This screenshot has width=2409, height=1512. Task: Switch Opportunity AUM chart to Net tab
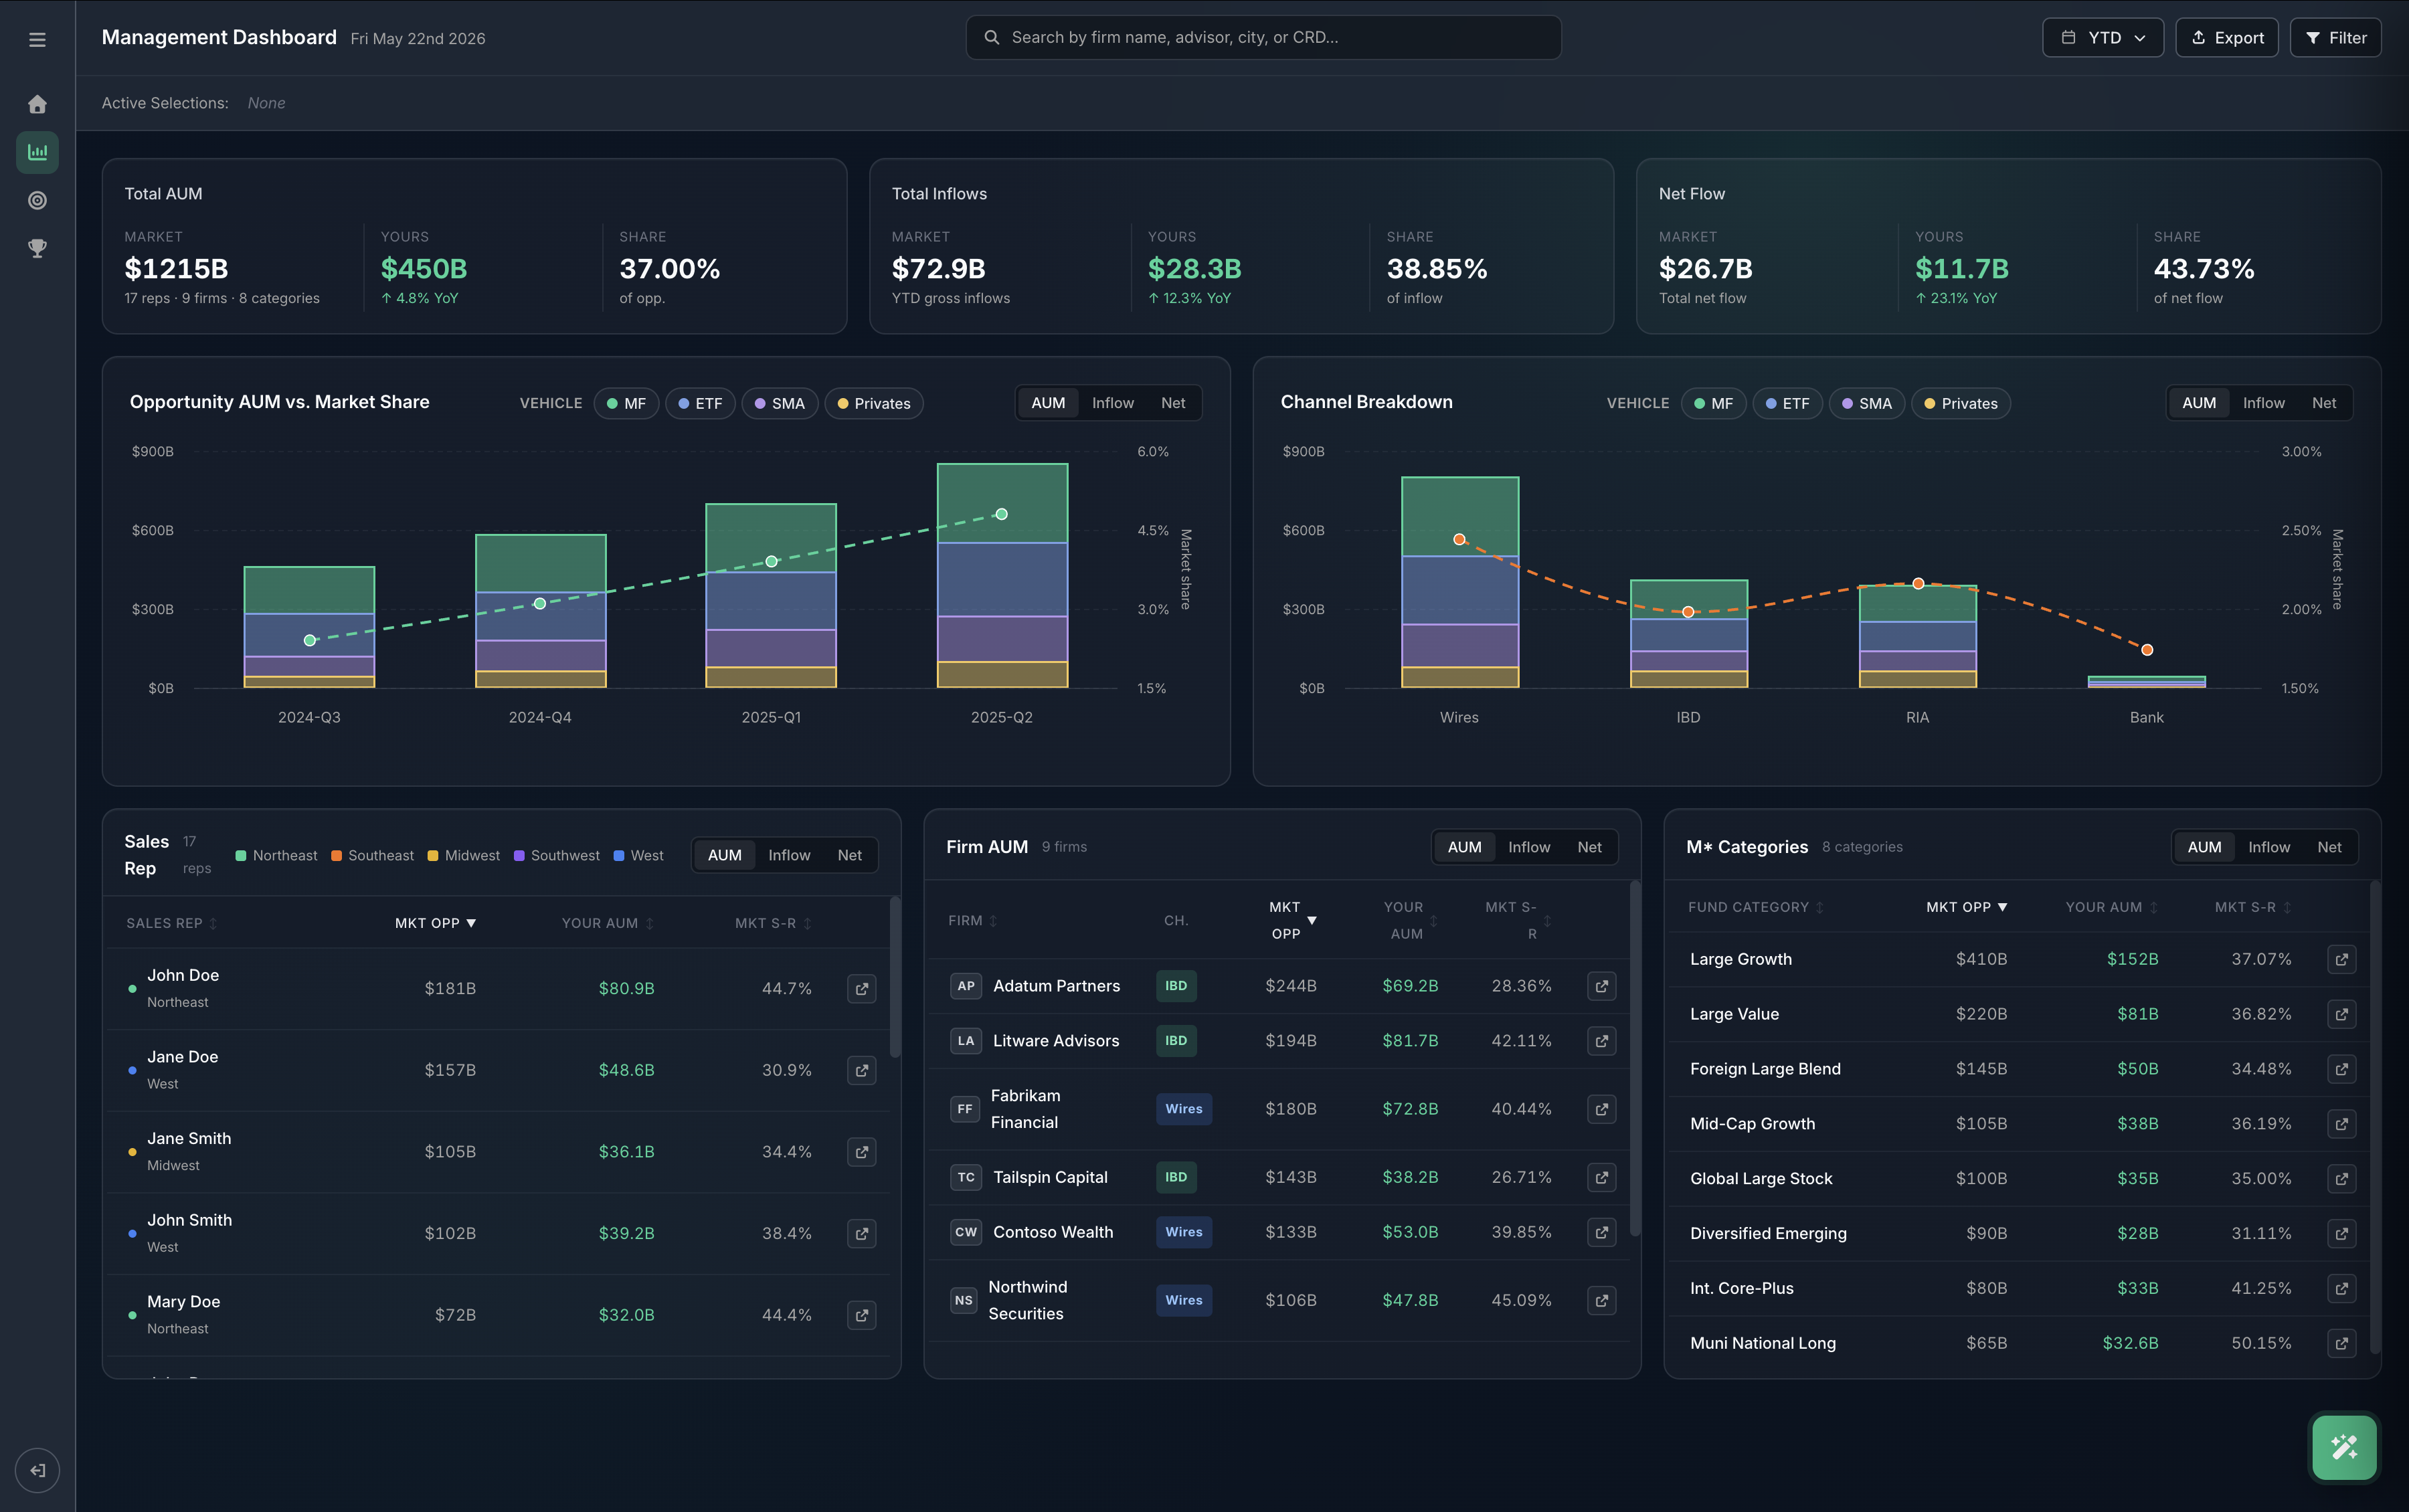point(1172,403)
